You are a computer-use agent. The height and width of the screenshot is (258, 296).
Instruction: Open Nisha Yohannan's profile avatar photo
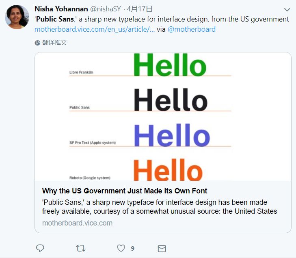17,17
